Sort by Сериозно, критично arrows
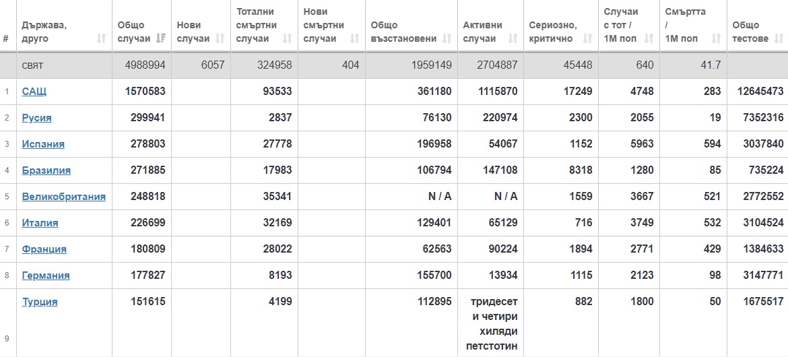This screenshot has width=788, height=357. 587,38
